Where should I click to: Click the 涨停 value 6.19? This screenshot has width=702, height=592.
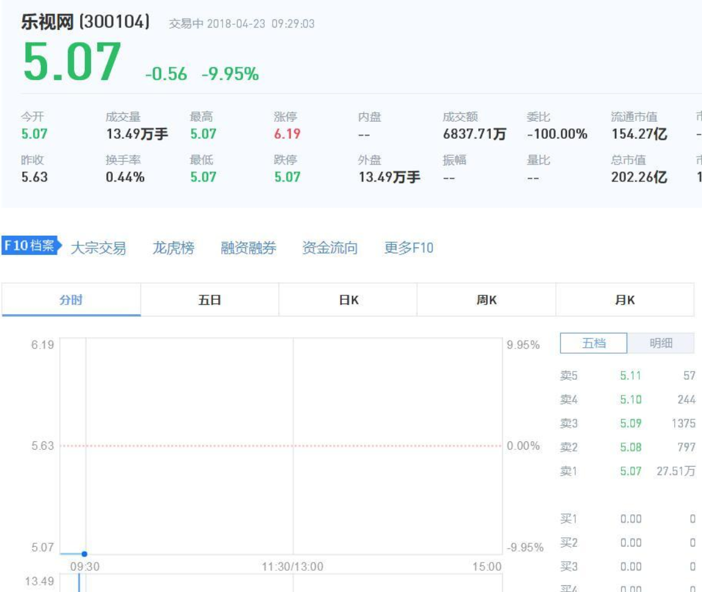point(287,134)
